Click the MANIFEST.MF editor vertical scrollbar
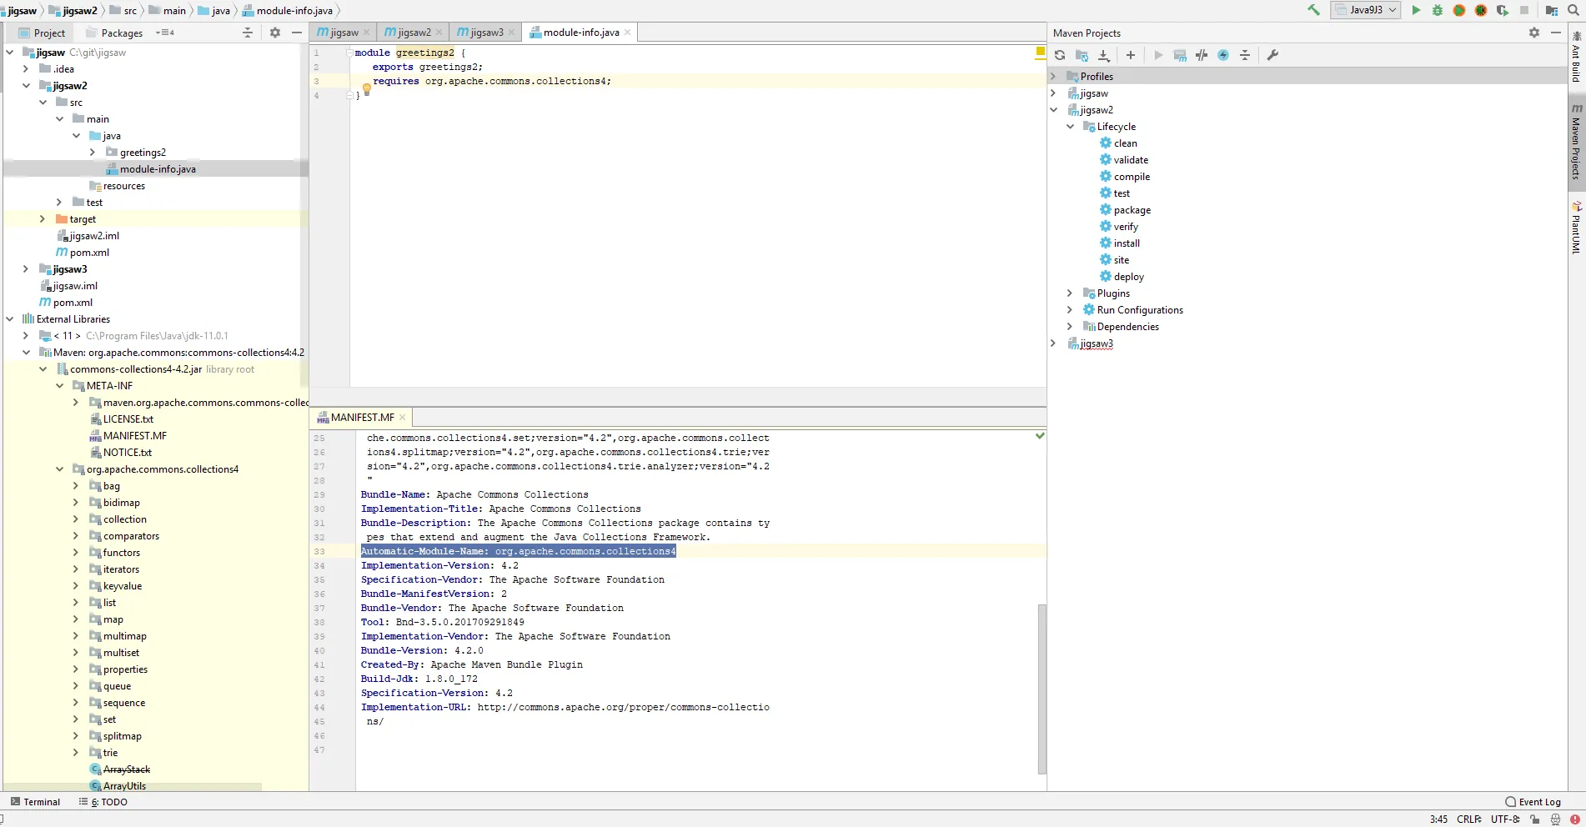The height and width of the screenshot is (827, 1586). point(1041,688)
